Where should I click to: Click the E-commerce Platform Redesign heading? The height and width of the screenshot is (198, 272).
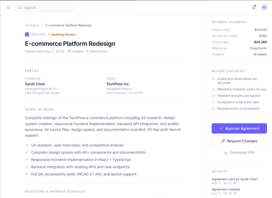click(70, 44)
